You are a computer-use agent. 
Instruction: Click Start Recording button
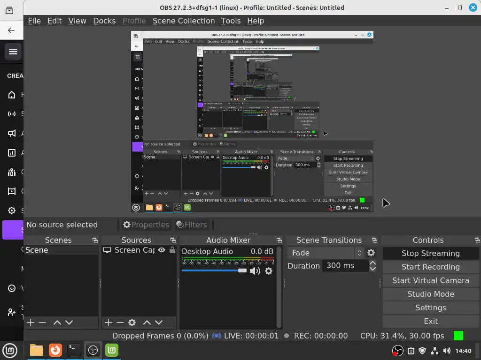point(430,267)
